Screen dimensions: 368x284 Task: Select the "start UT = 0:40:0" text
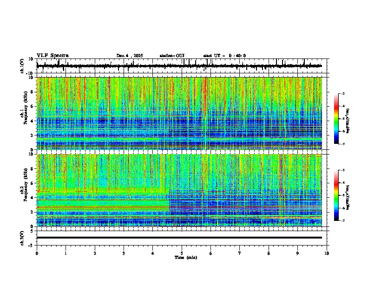pyautogui.click(x=224, y=56)
